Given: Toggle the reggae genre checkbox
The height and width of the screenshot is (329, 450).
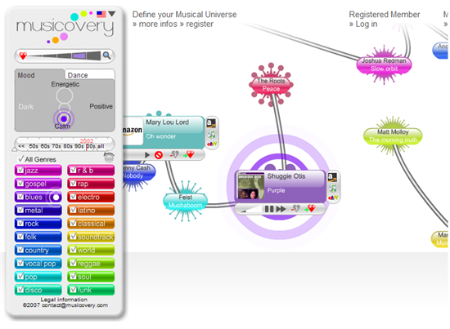Looking at the screenshot, I should pyautogui.click(x=73, y=263).
